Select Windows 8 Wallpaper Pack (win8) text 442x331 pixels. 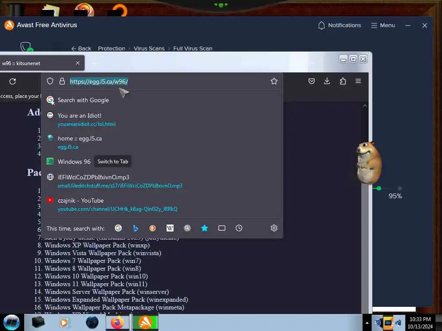point(93,269)
